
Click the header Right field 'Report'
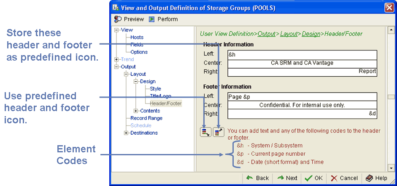click(x=302, y=72)
